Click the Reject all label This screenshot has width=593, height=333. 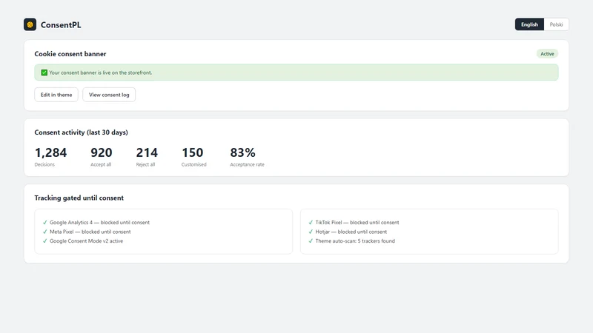[x=145, y=164]
